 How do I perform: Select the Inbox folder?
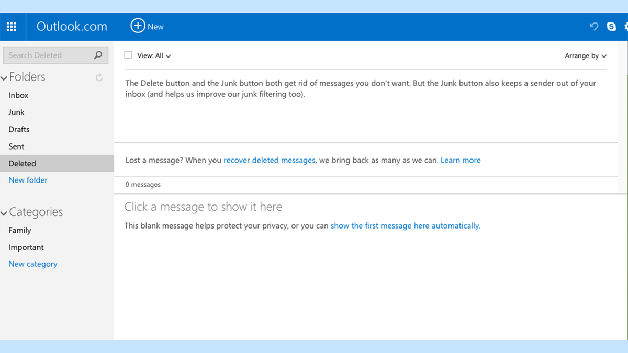[x=18, y=95]
